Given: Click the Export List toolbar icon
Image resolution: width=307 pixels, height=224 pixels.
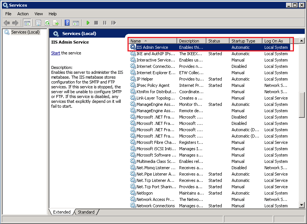Looking at the screenshot, I should point(56,23).
